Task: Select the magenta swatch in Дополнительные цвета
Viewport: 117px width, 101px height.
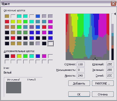Action: click(x=44, y=56)
